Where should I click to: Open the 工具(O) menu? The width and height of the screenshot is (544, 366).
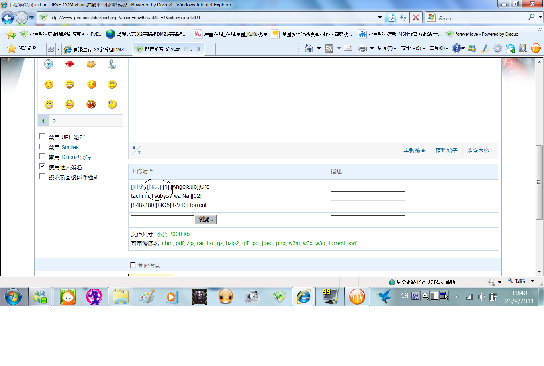[x=439, y=48]
